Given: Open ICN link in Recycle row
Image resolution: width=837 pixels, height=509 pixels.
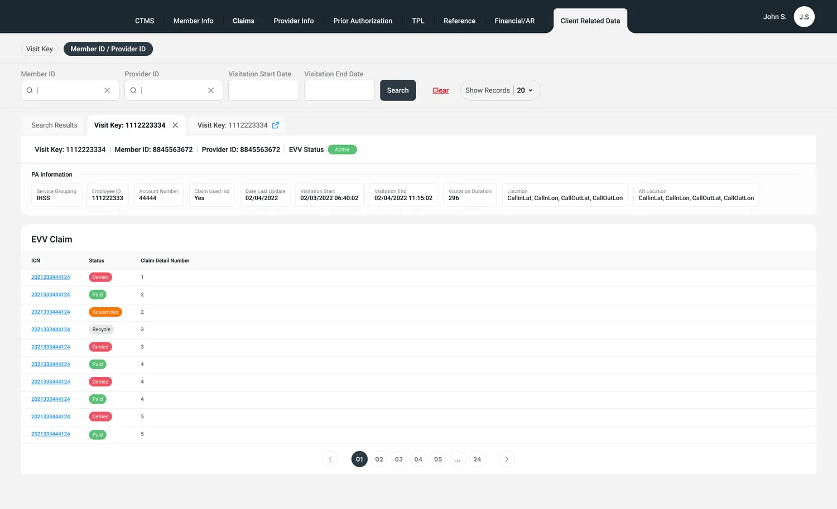Looking at the screenshot, I should coord(51,329).
